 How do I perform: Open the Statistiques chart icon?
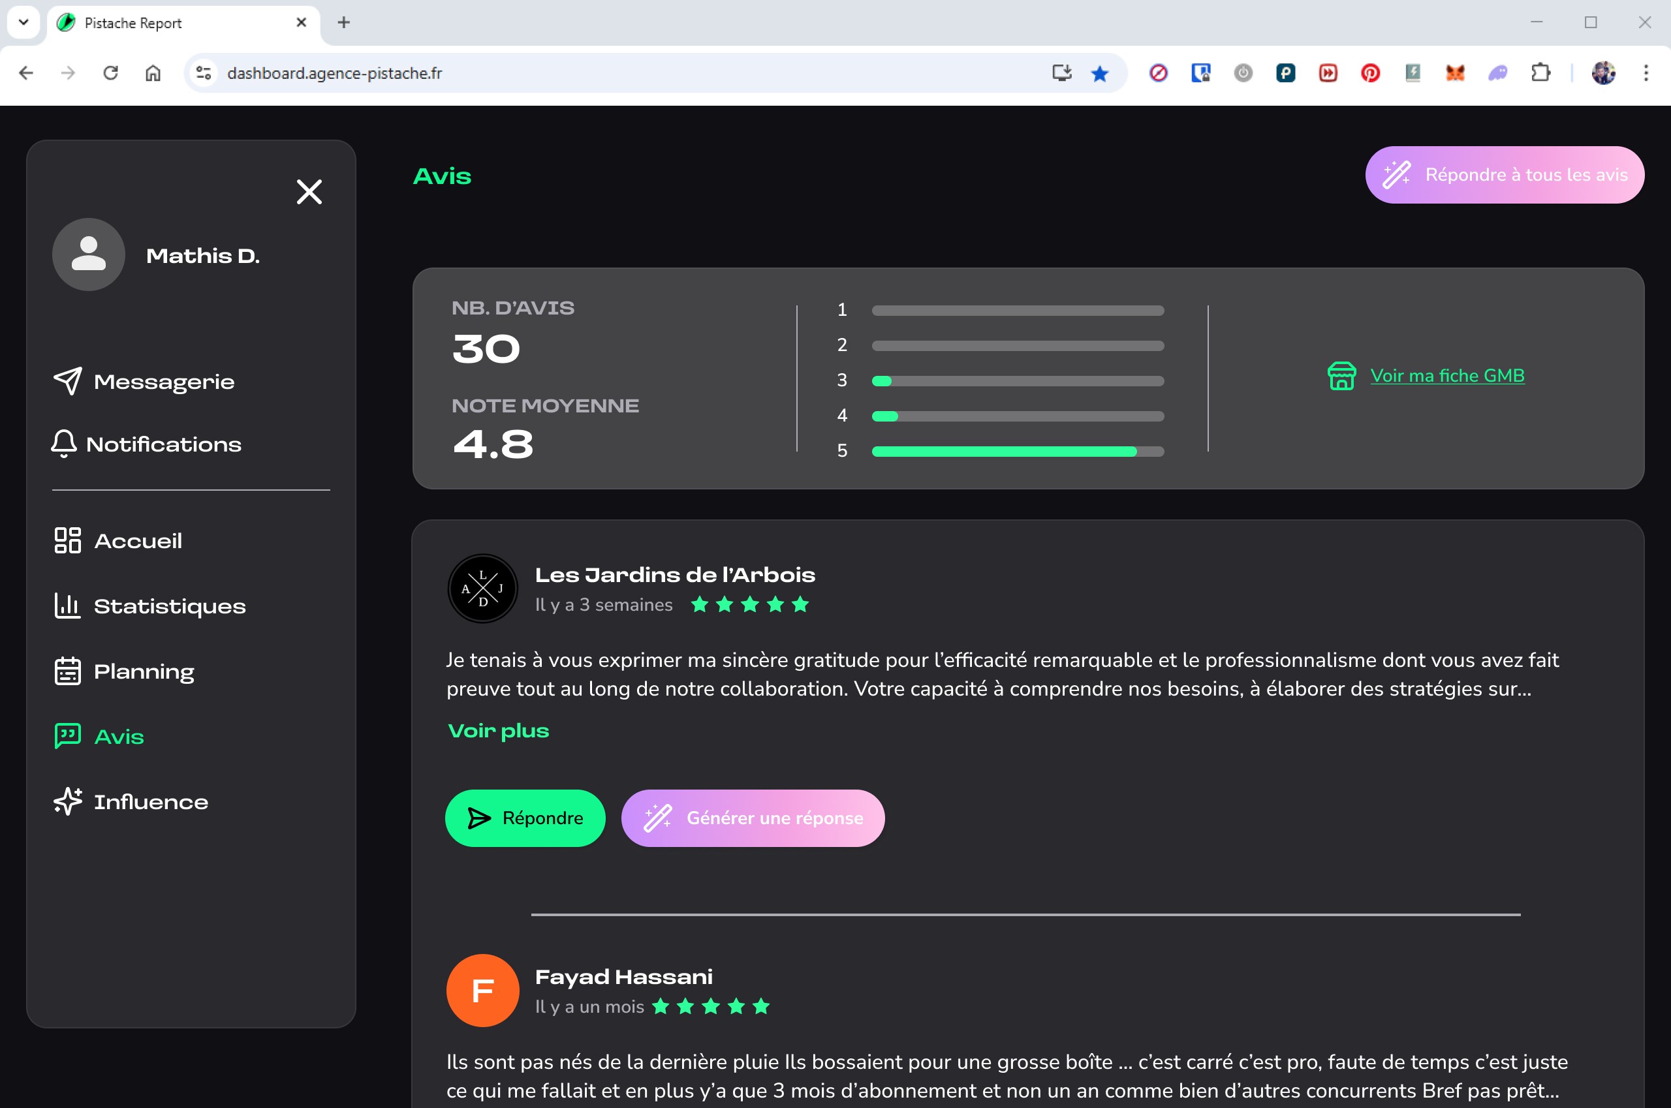(x=68, y=606)
